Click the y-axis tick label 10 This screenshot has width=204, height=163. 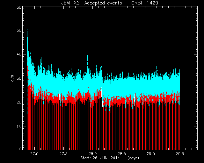(x=19, y=126)
